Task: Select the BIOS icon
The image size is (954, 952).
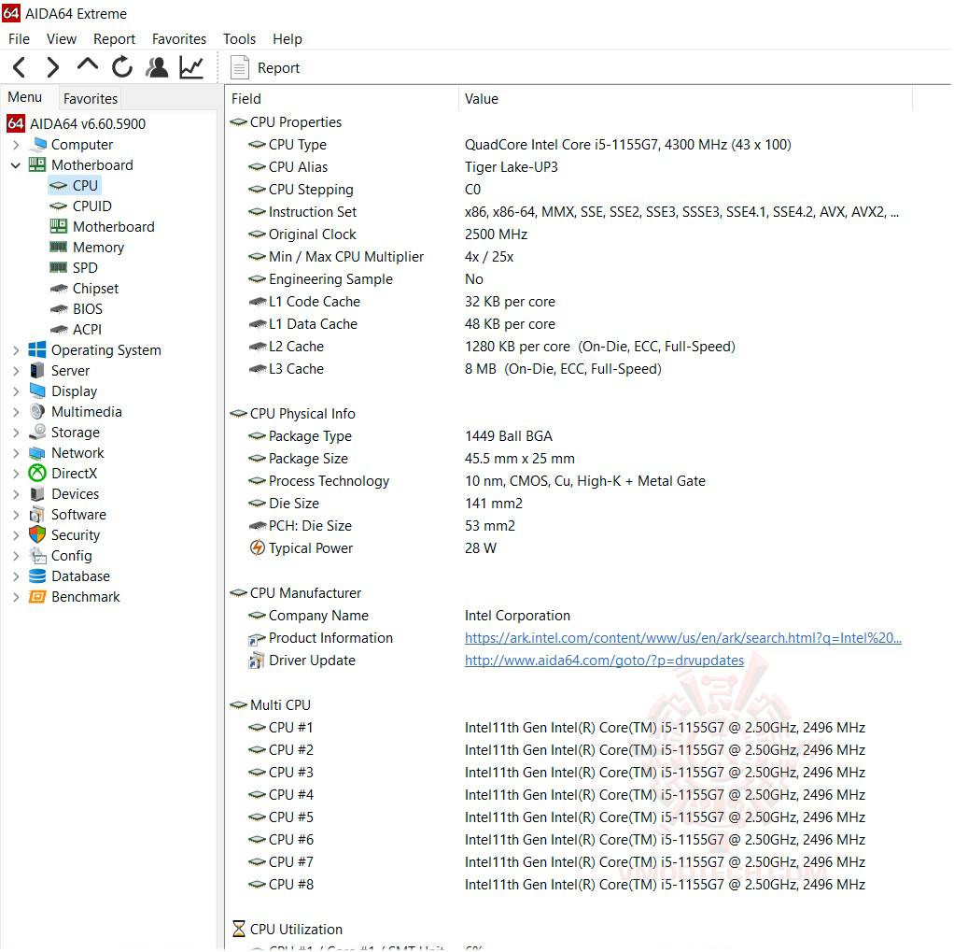Action: point(59,309)
